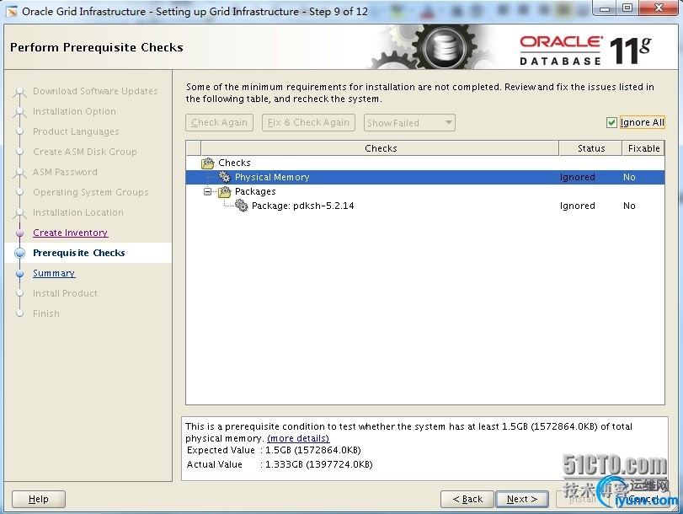Click the Packages folder icon
Image resolution: width=683 pixels, height=514 pixels.
(x=224, y=191)
